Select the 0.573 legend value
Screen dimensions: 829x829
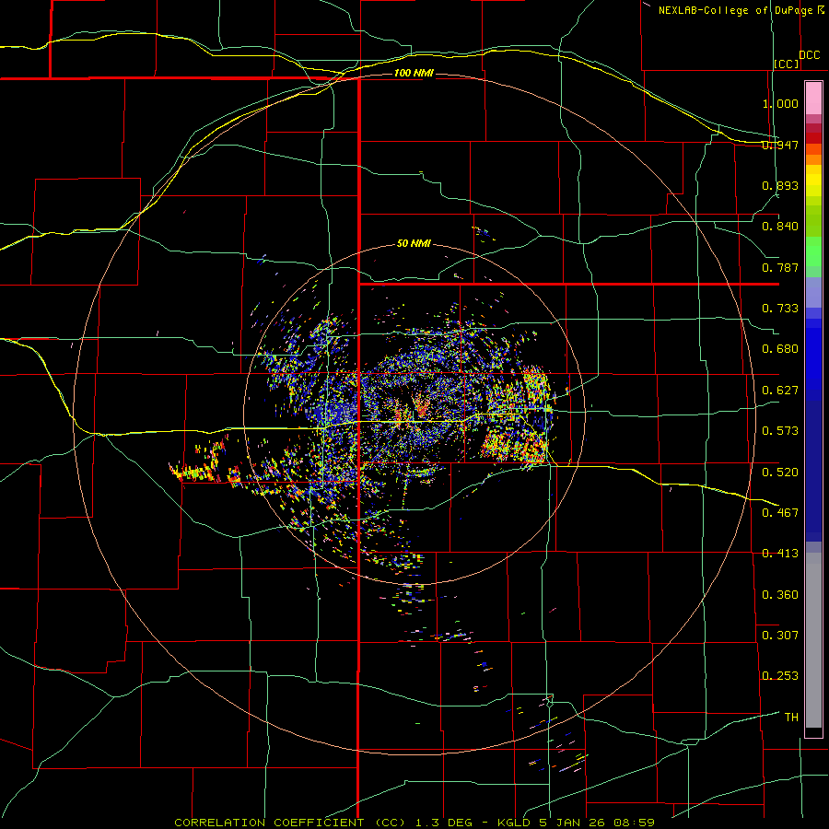coord(780,431)
